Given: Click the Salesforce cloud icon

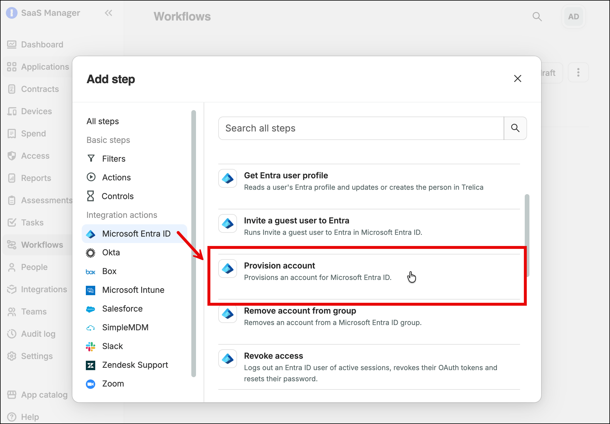Looking at the screenshot, I should (91, 309).
